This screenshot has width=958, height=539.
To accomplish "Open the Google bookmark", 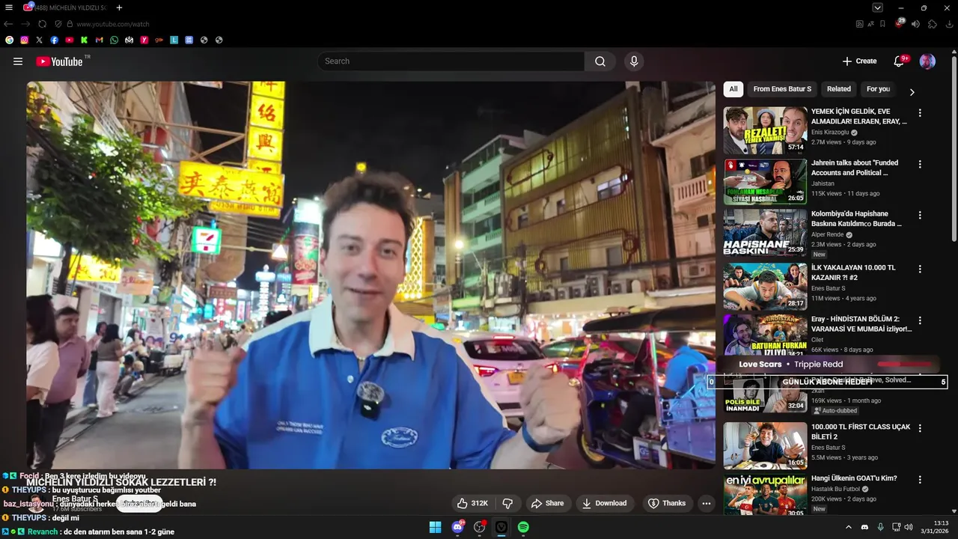I will [x=9, y=40].
